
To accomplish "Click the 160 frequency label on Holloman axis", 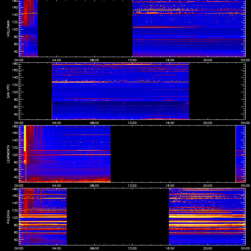I will pos(15,7).
